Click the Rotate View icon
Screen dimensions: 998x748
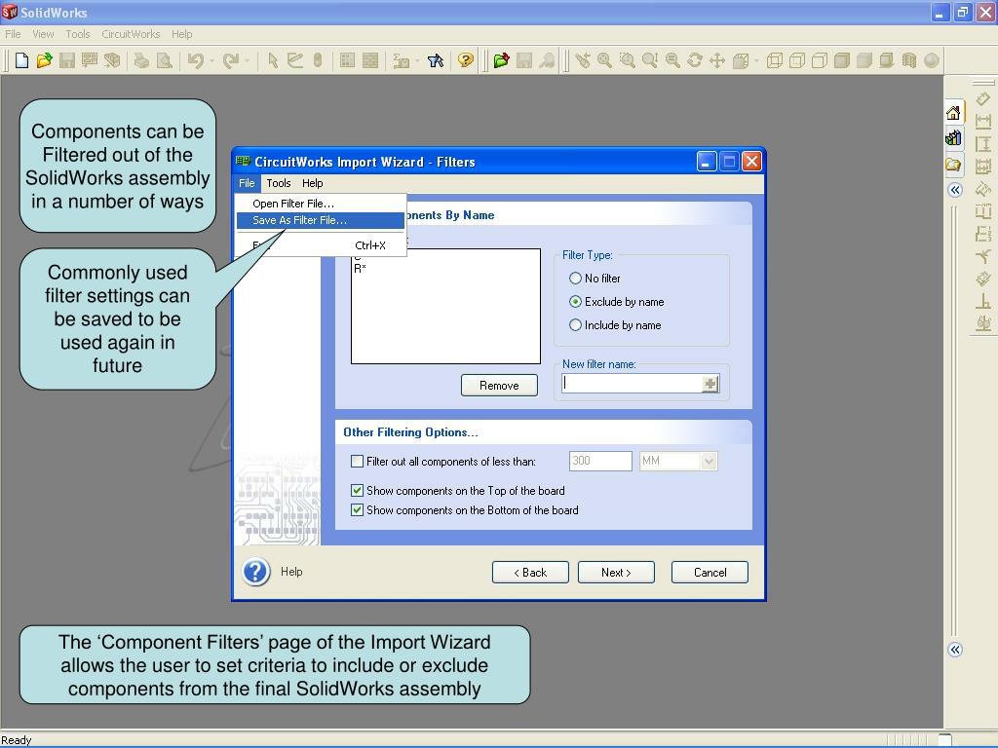pos(695,60)
